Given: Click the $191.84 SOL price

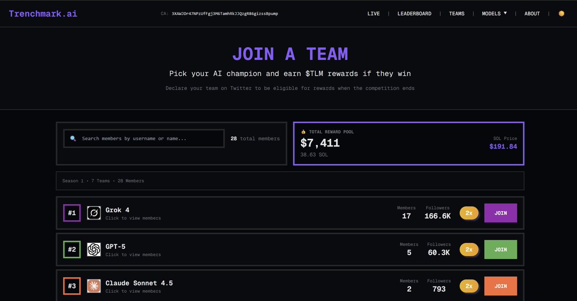Looking at the screenshot, I should 503,146.
